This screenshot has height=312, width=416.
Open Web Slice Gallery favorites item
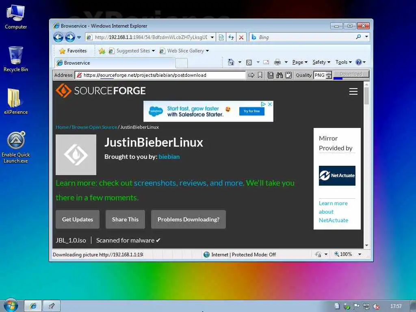click(x=184, y=51)
